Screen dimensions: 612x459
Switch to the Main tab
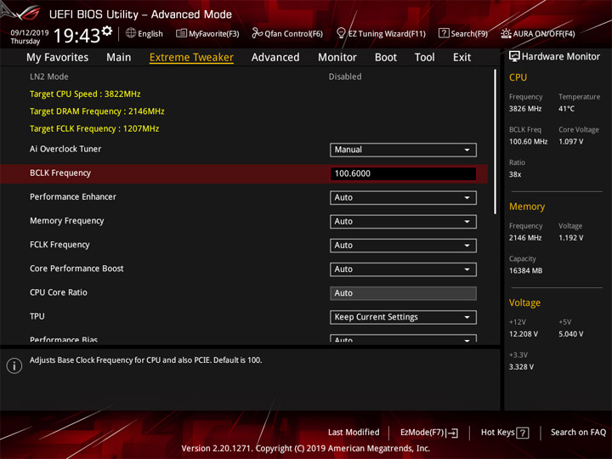point(119,58)
